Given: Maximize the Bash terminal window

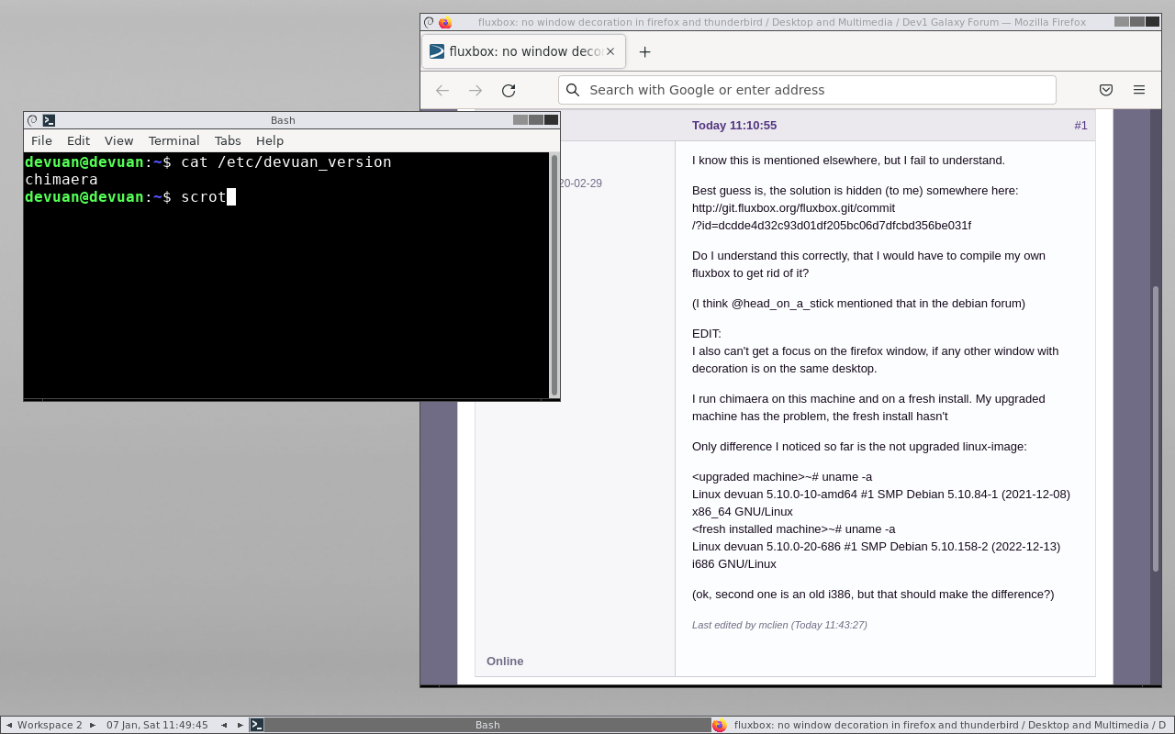Looking at the screenshot, I should pyautogui.click(x=535, y=120).
